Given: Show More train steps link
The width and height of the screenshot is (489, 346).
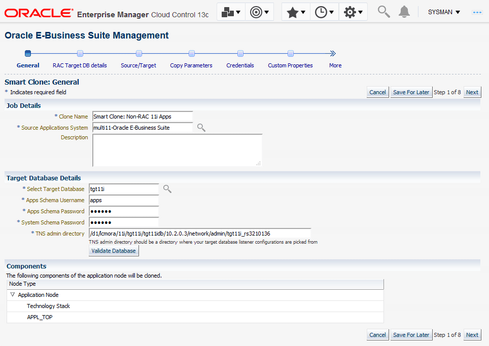Looking at the screenshot, I should 335,65.
